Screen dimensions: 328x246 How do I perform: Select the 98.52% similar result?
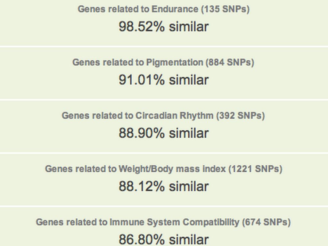pos(163,27)
